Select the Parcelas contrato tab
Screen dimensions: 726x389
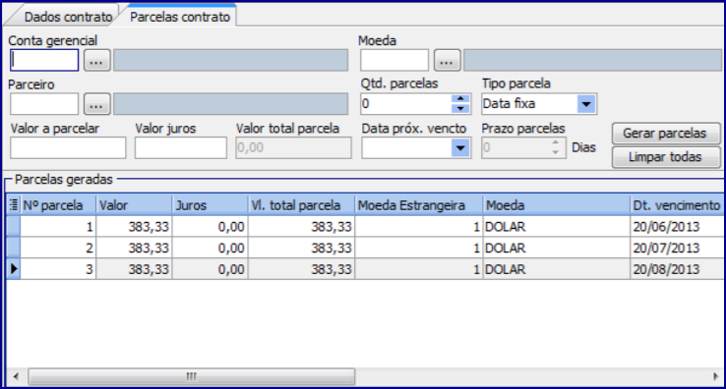(180, 16)
